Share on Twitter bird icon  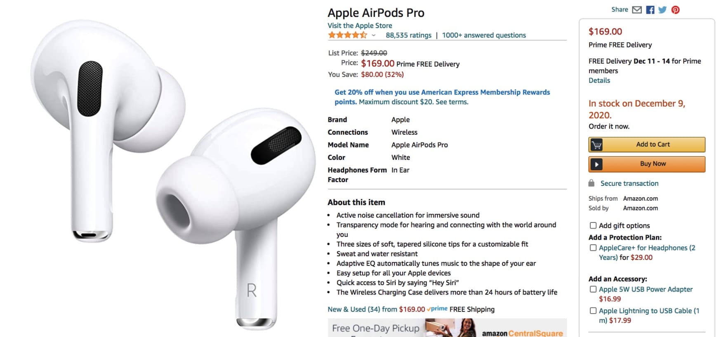(x=662, y=10)
